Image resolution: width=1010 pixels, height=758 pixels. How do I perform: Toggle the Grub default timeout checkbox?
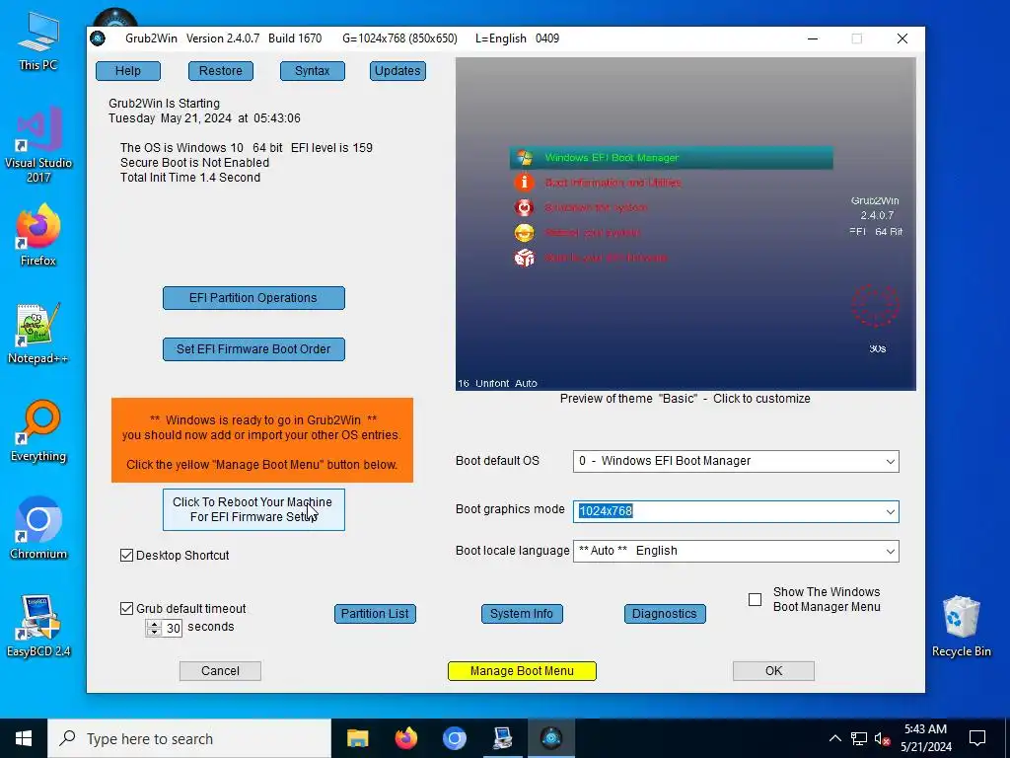coord(127,608)
